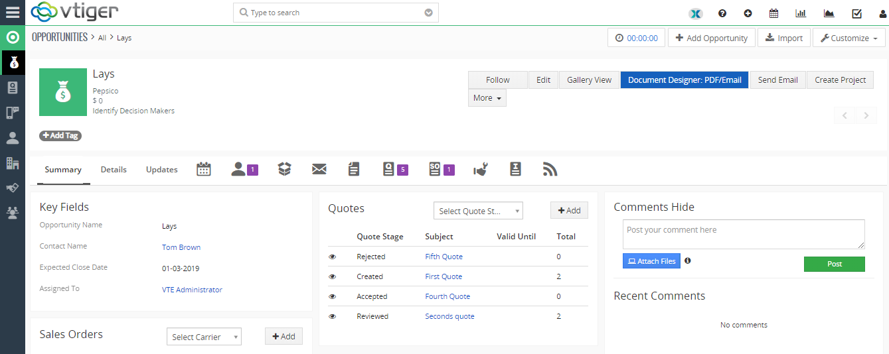Switch to the Details tab

click(x=114, y=170)
